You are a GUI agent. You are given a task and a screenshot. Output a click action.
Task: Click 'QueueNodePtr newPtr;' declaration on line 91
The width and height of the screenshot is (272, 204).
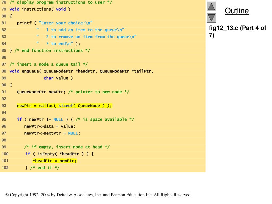pos(41,92)
